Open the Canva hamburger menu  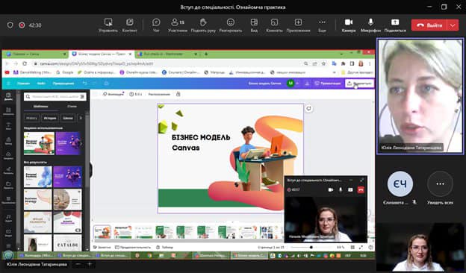click(8, 84)
